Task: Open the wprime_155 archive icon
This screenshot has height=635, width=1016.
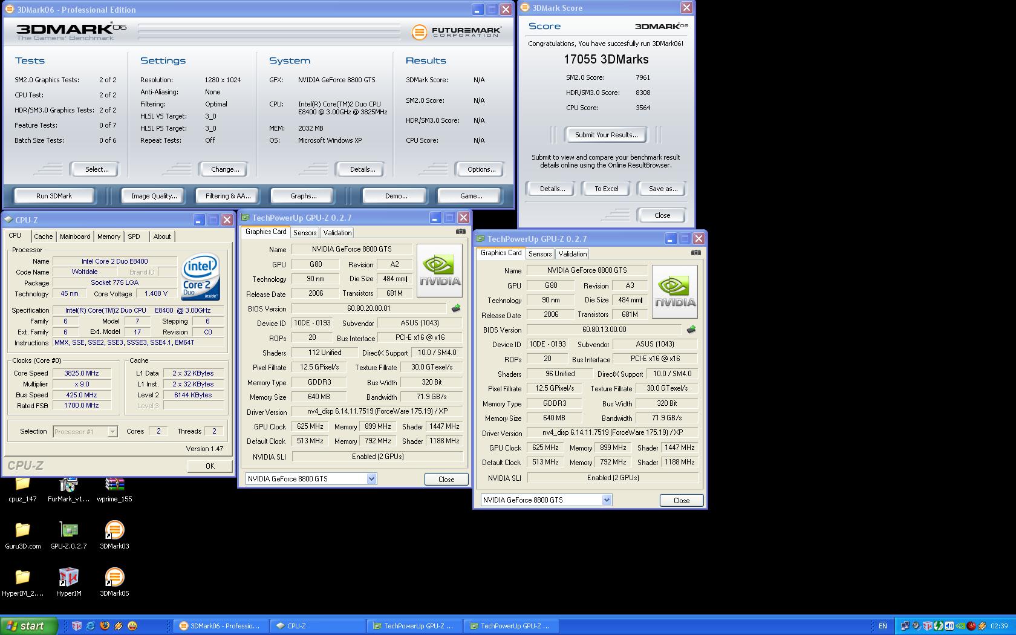Action: pyautogui.click(x=114, y=489)
